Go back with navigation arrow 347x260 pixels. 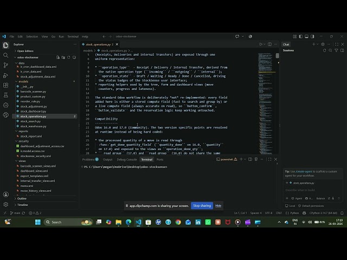click(104, 36)
